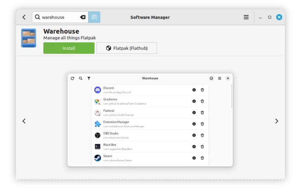
Task: Click the trash icon for Extension Manager
Action: (202, 124)
